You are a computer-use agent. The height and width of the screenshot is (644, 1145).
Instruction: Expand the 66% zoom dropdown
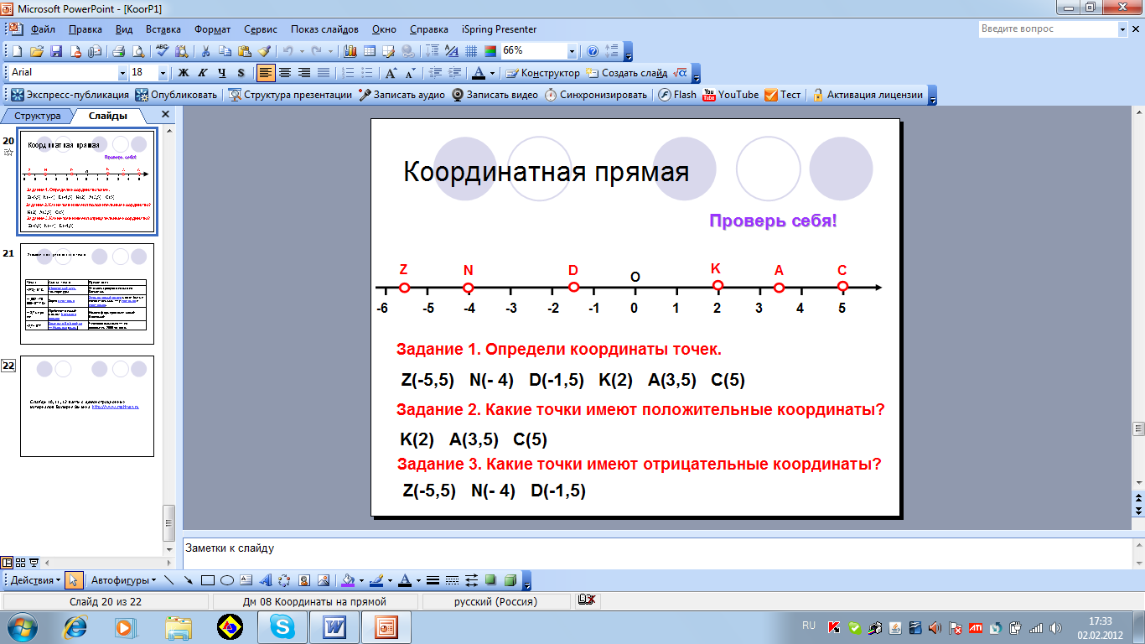pos(572,51)
